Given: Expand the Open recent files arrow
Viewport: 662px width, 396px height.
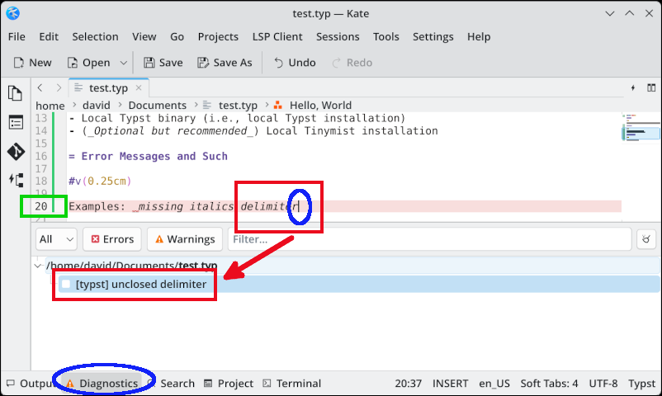Looking at the screenshot, I should [123, 63].
